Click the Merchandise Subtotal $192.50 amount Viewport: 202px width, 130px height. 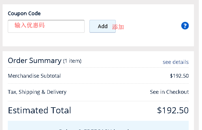coord(179,76)
